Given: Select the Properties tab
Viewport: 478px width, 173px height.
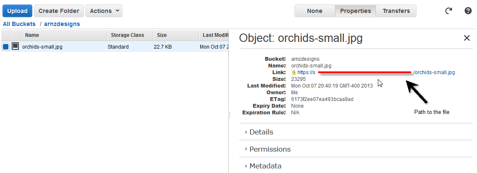Looking at the screenshot, I should tap(355, 11).
